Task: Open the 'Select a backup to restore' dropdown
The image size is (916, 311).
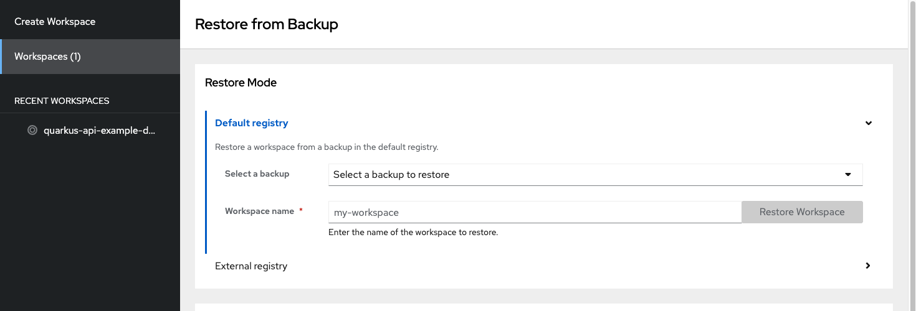Action: tap(586, 175)
